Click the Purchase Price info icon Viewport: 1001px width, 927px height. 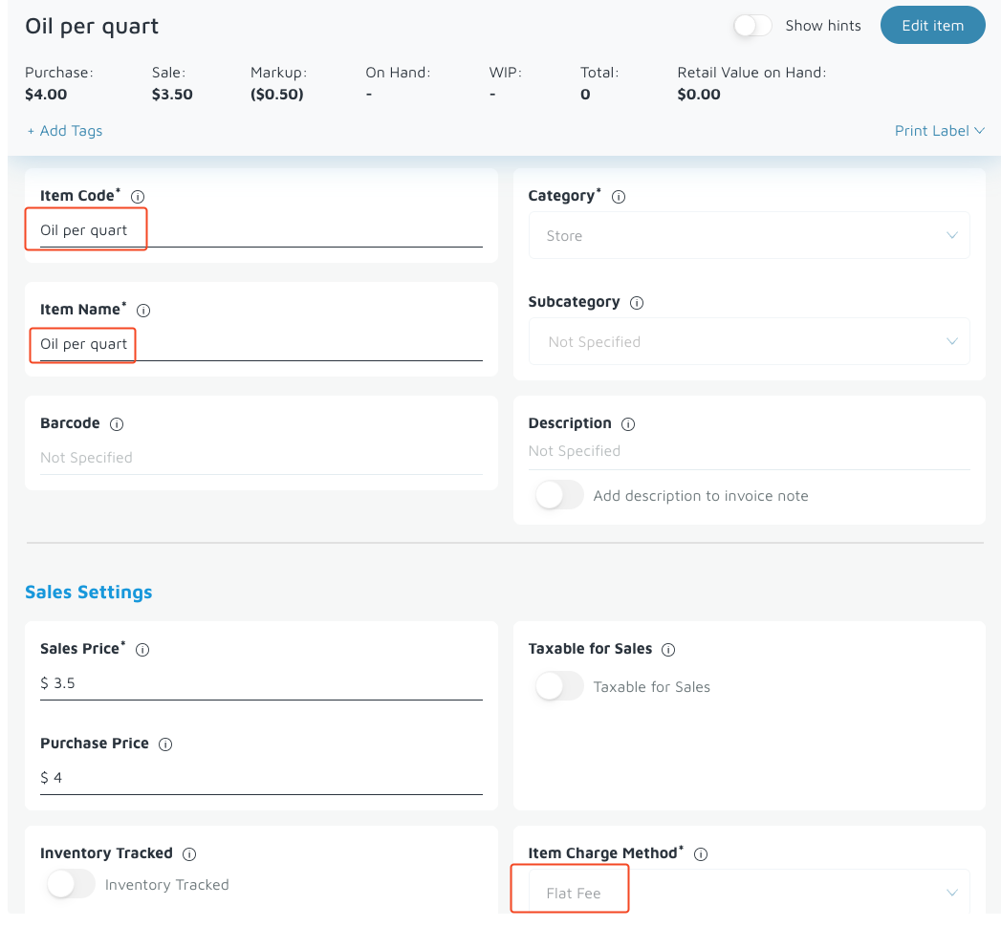click(x=165, y=744)
